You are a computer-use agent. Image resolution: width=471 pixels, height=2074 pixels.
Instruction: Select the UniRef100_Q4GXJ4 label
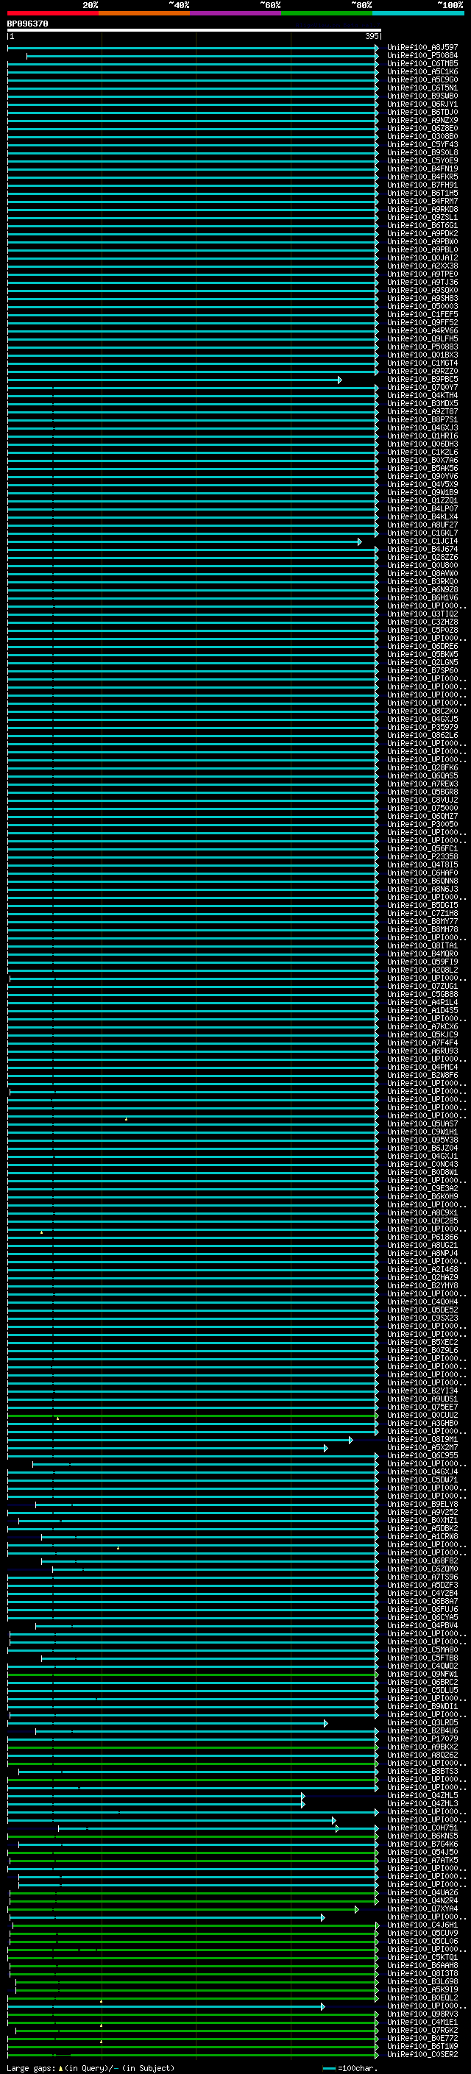[422, 1471]
